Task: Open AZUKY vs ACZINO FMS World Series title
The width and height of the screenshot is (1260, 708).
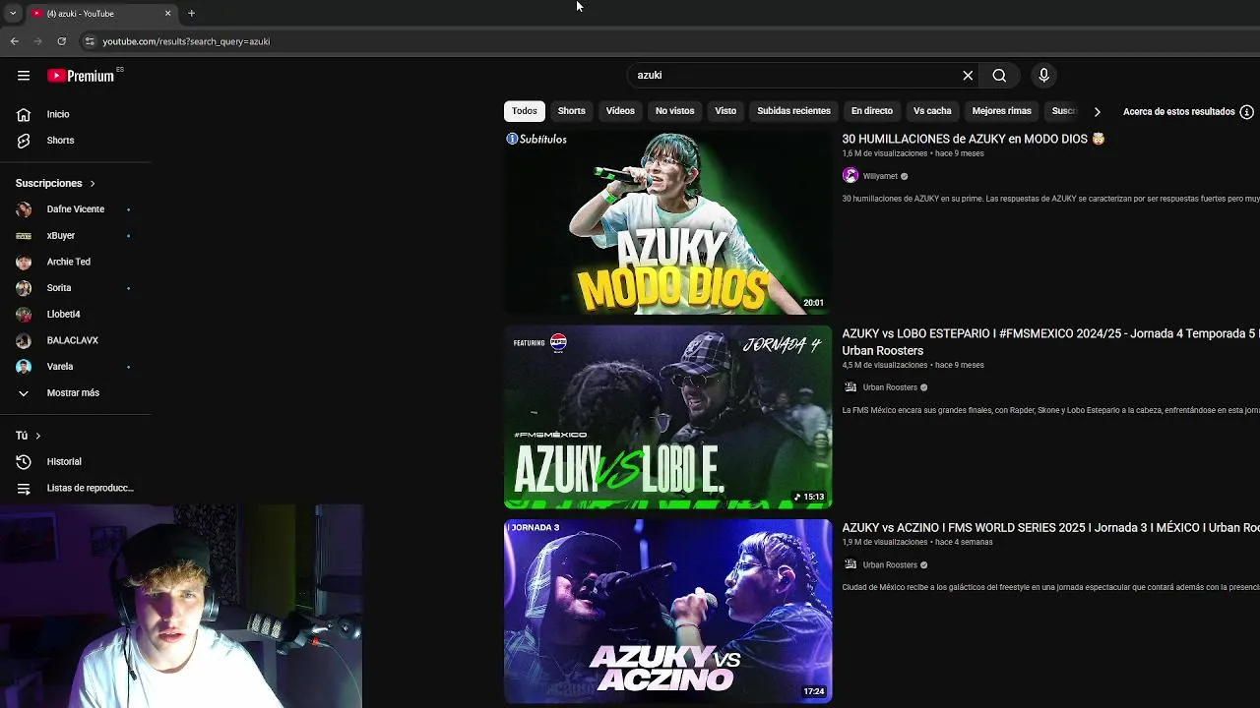Action: pos(1050,528)
